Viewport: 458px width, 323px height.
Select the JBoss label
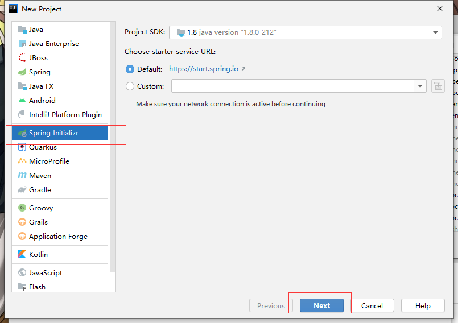pyautogui.click(x=38, y=58)
